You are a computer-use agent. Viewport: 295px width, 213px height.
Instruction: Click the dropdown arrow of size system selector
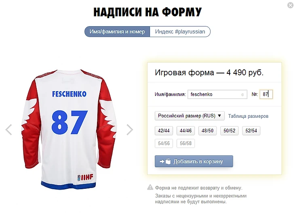tap(219, 116)
